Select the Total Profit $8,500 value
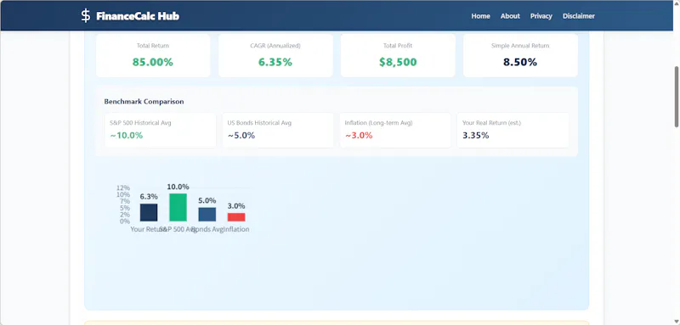 pyautogui.click(x=398, y=62)
